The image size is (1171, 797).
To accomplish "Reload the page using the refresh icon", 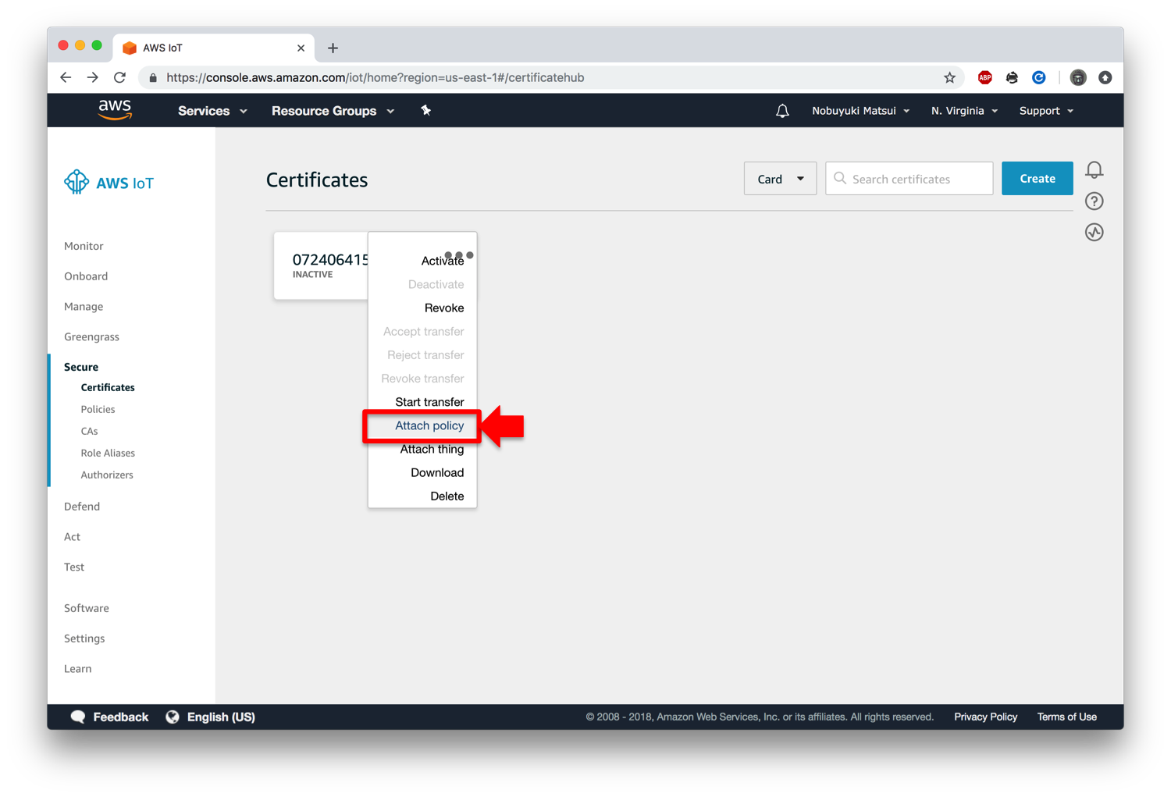I will [119, 77].
